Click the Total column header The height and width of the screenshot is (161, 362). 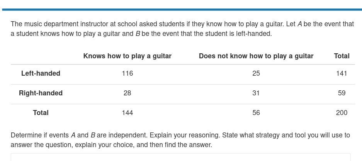[342, 56]
